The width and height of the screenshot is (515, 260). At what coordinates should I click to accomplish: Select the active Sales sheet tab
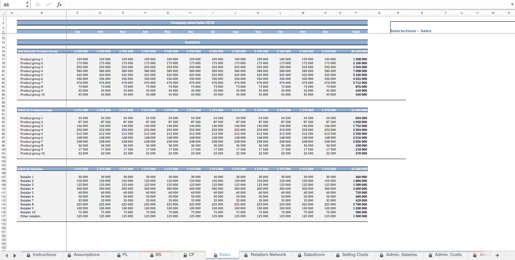tap(222, 255)
